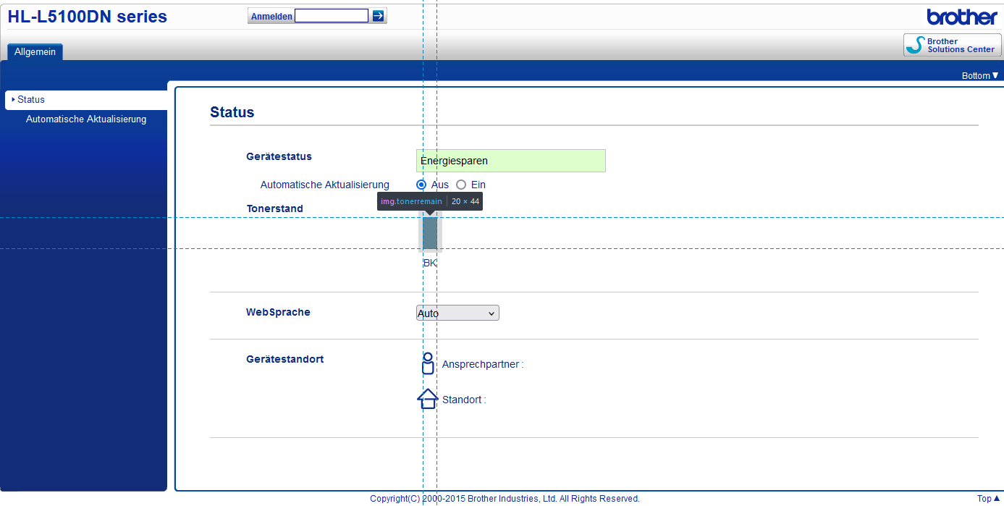
Task: Select the Aus radio button
Action: click(x=421, y=185)
